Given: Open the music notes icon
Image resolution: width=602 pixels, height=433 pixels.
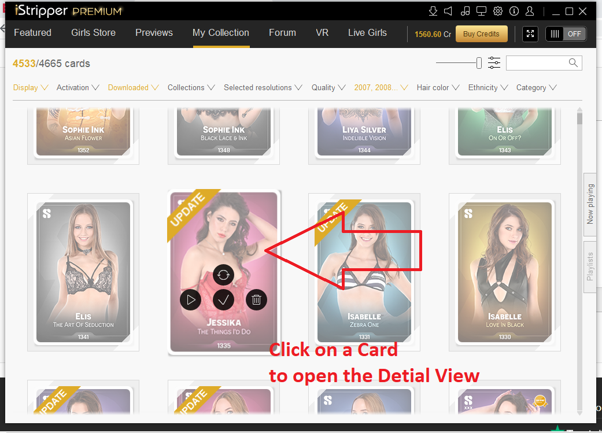Looking at the screenshot, I should [x=466, y=12].
